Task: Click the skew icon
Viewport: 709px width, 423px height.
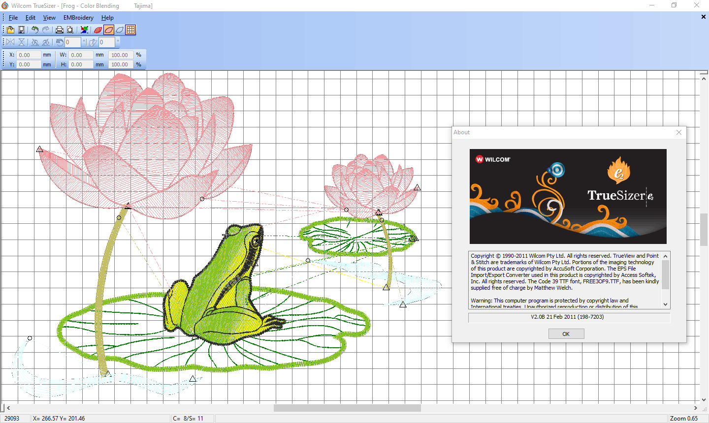Action: tap(93, 42)
